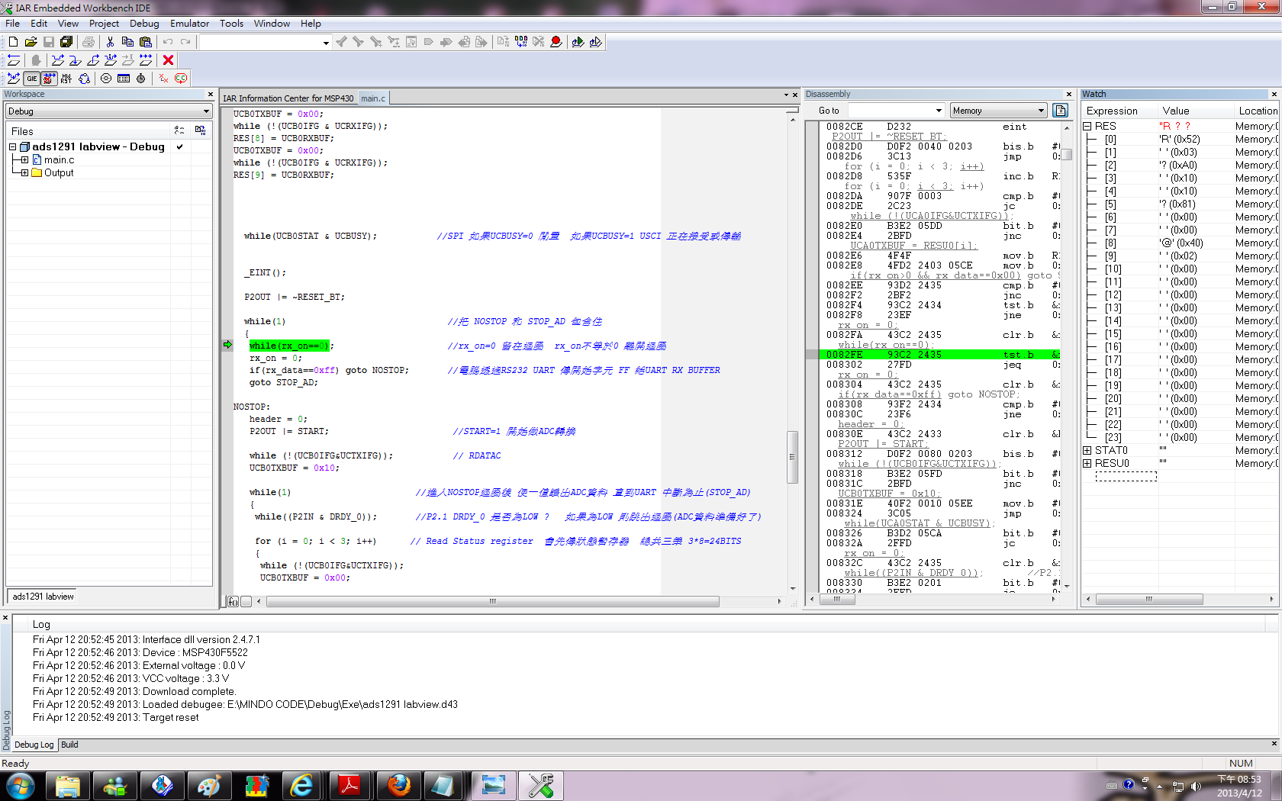Click the Download and Debug icon

[x=578, y=42]
